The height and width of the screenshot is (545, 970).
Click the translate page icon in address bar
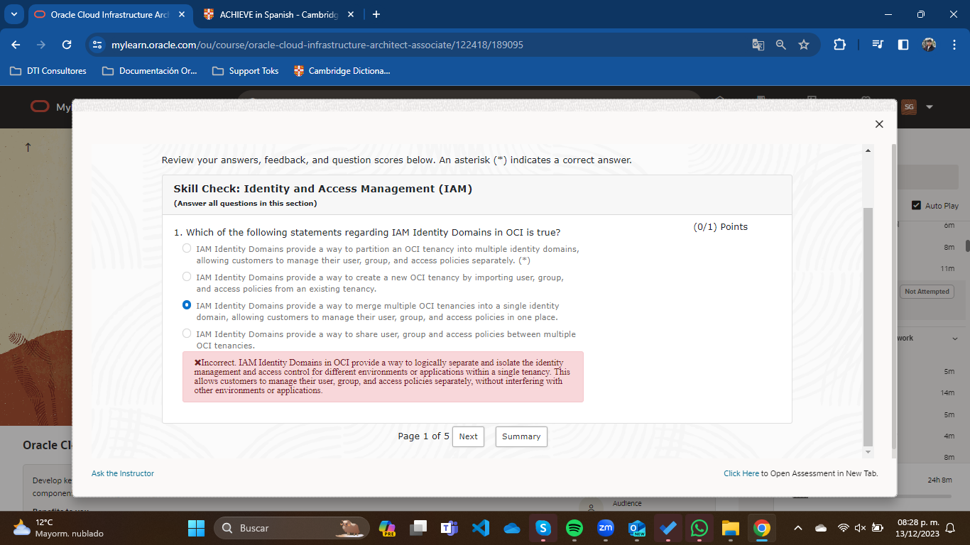[758, 45]
